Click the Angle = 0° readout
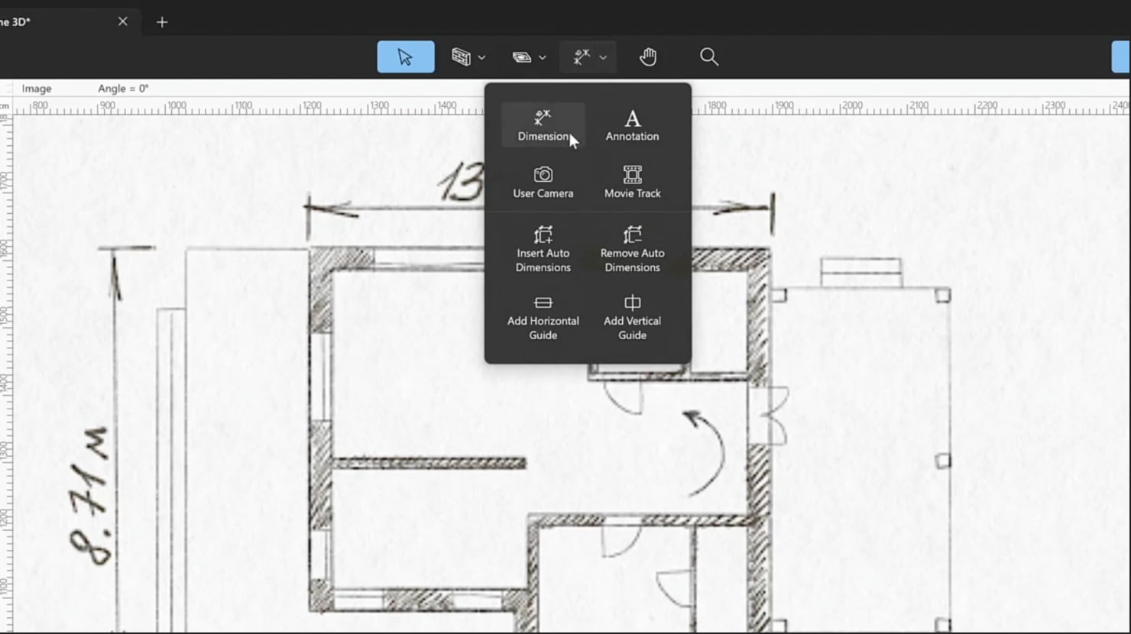1131x634 pixels. tap(123, 89)
